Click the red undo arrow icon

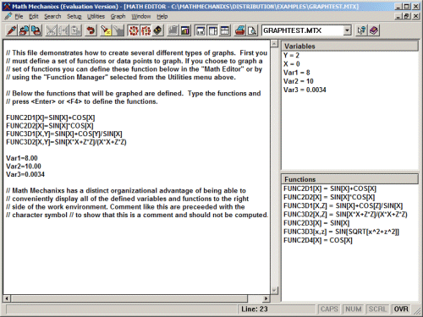pos(91,30)
